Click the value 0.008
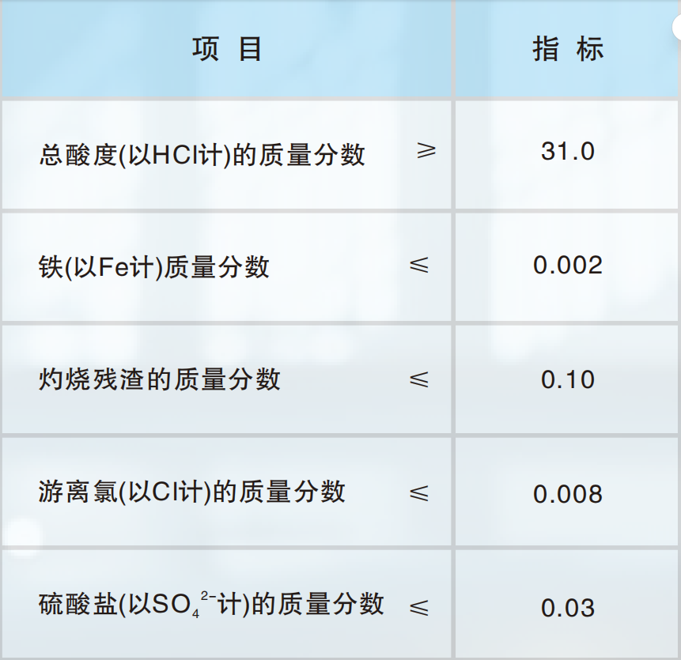The image size is (681, 660). tap(568, 494)
